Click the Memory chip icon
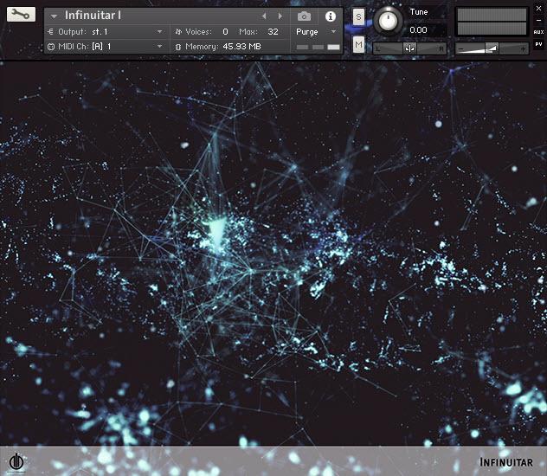 click(x=178, y=47)
